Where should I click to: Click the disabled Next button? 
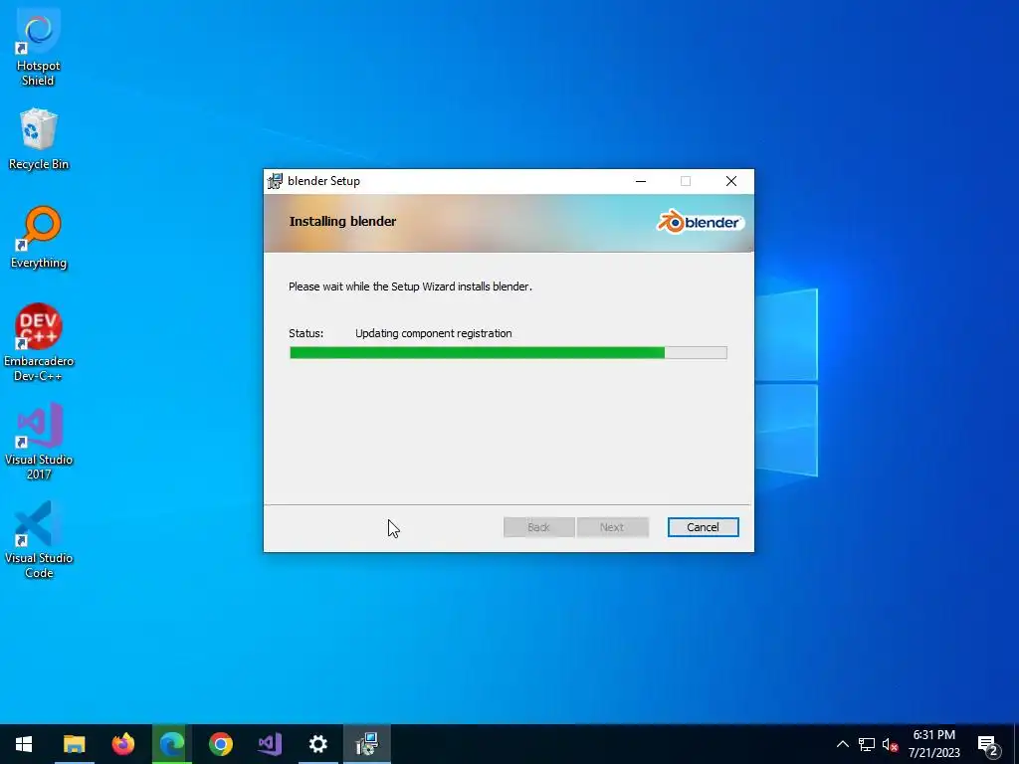[612, 527]
